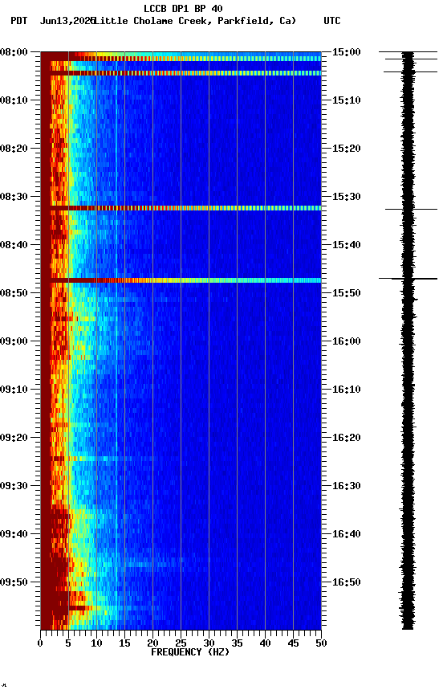The height and width of the screenshot is (694, 443).
Task: Click the 'UTC' timezone label
Action: [332, 21]
